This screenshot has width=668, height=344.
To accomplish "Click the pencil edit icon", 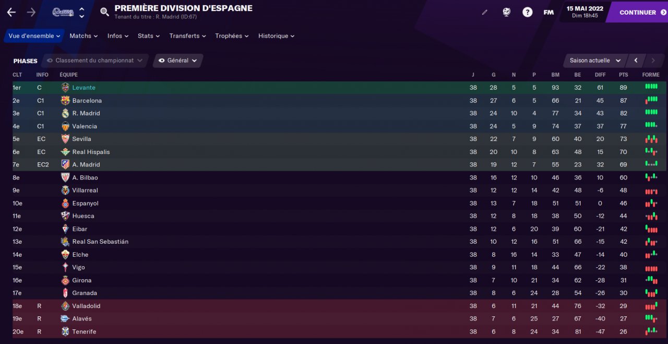I will [484, 12].
